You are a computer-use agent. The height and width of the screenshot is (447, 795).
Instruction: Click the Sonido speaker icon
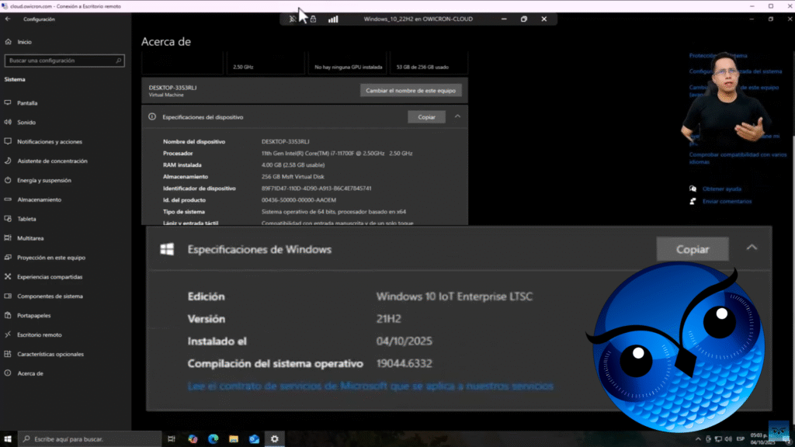(8, 123)
